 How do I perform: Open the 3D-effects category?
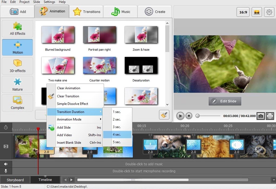tap(18, 66)
